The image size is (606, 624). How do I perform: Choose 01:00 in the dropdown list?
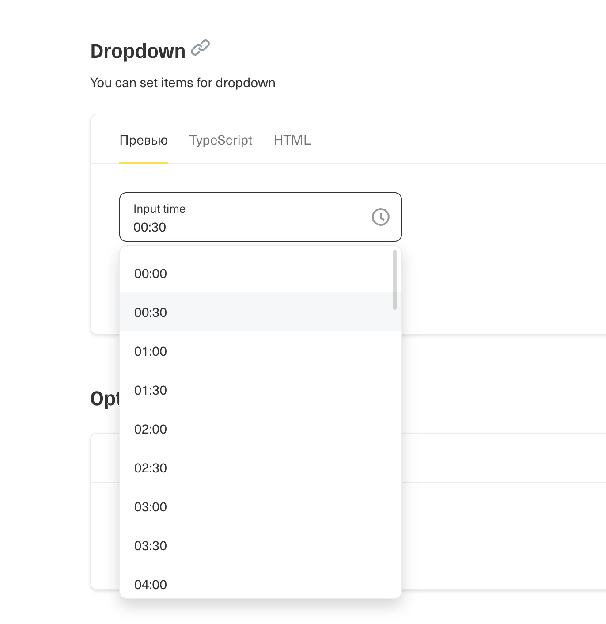click(x=151, y=351)
